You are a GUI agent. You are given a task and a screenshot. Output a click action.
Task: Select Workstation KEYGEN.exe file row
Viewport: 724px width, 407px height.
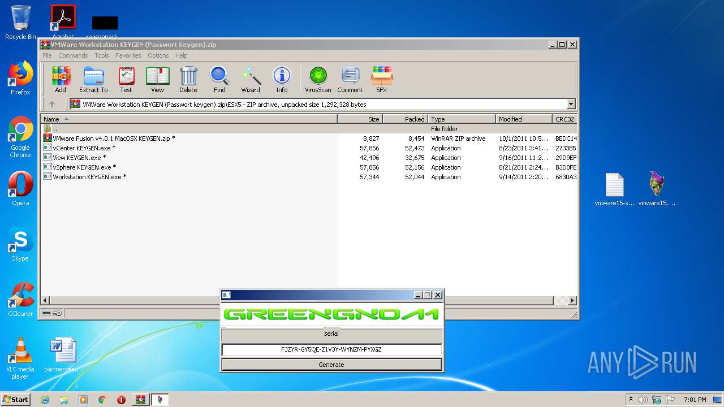point(309,177)
